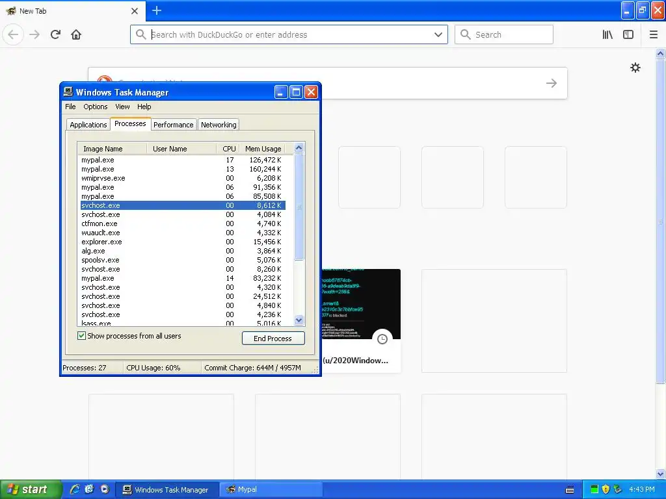
Task: Open the View menu in Task Manager
Action: click(x=122, y=107)
